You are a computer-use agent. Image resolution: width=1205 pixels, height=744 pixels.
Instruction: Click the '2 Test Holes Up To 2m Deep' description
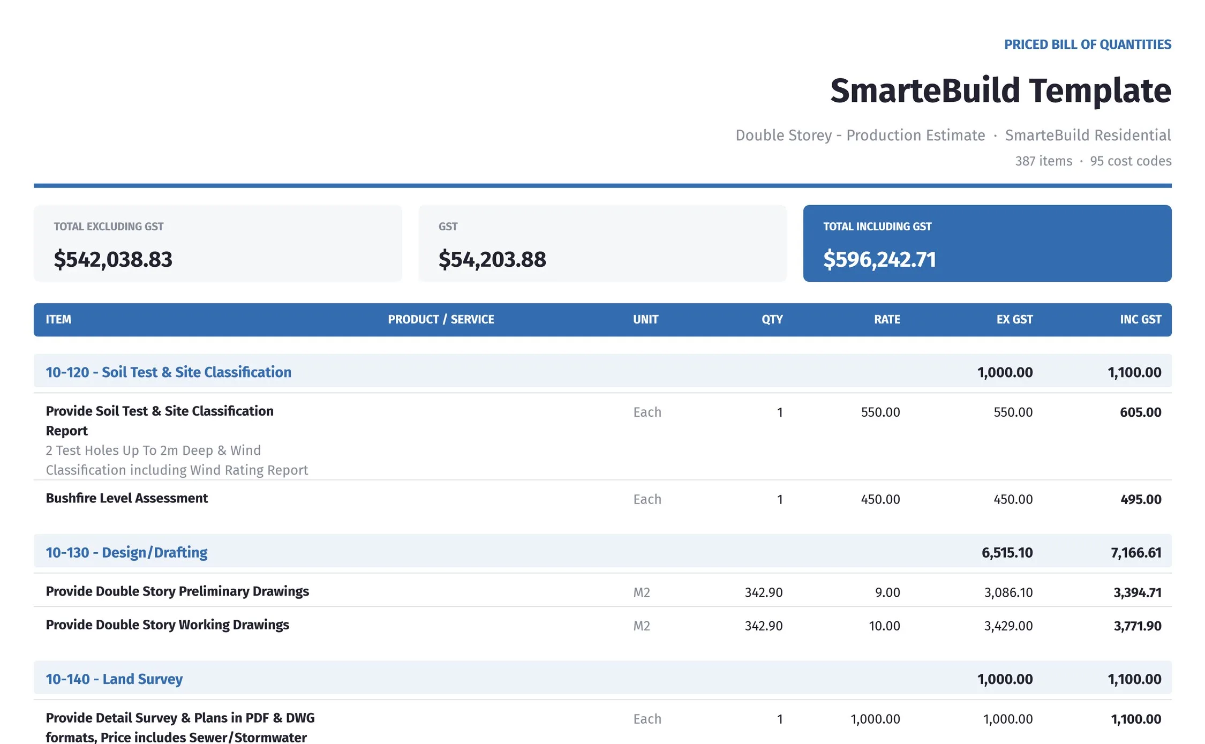(x=177, y=460)
